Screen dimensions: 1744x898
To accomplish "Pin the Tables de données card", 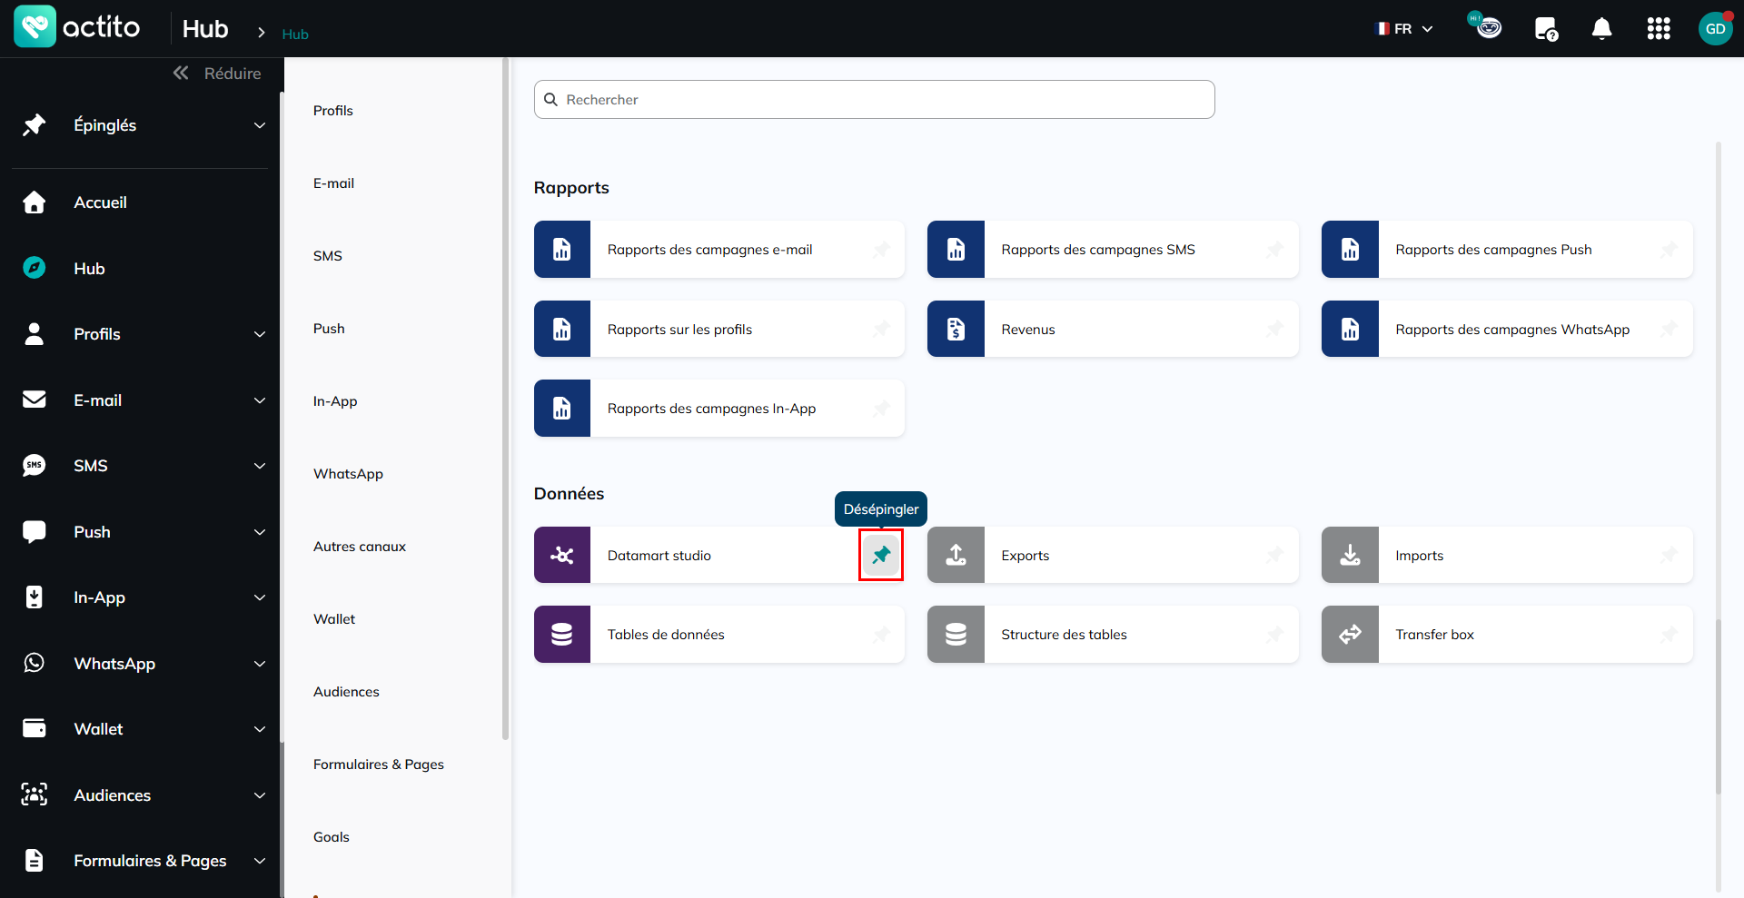I will (881, 635).
